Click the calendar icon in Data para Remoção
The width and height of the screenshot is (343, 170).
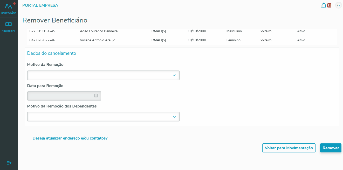point(96,96)
